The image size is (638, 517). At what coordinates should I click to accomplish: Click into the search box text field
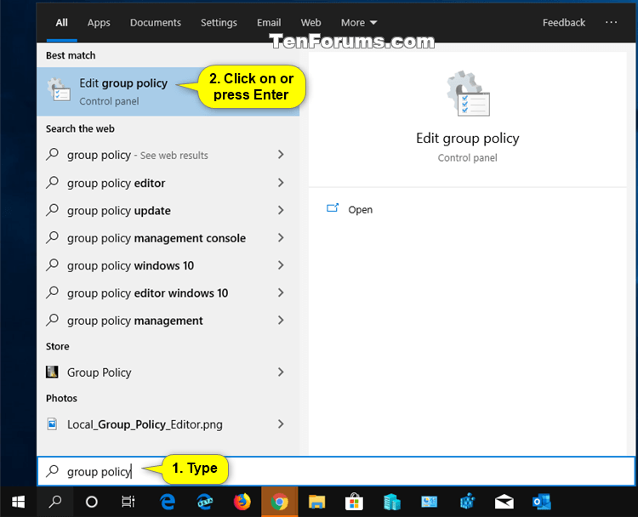pyautogui.click(x=336, y=471)
